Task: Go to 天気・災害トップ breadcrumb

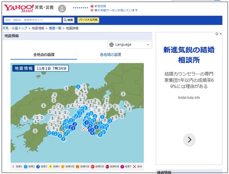Action: (x=15, y=28)
